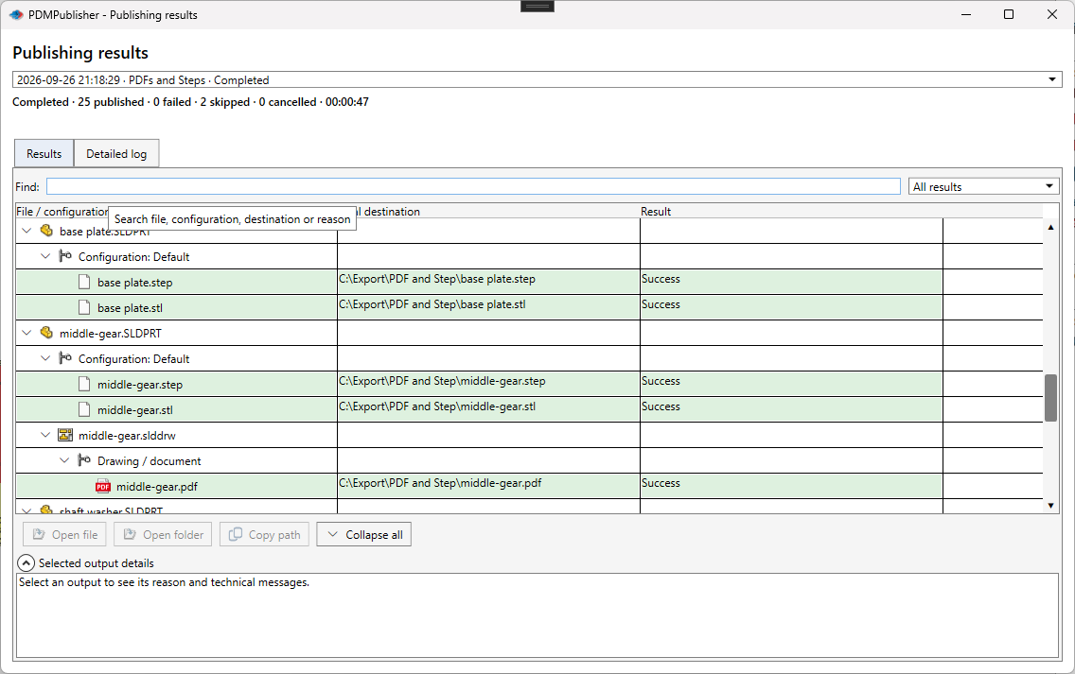Click path C:\Export\PDF and Step\base plate.stl
Screen dimensions: 1075x674
point(432,304)
